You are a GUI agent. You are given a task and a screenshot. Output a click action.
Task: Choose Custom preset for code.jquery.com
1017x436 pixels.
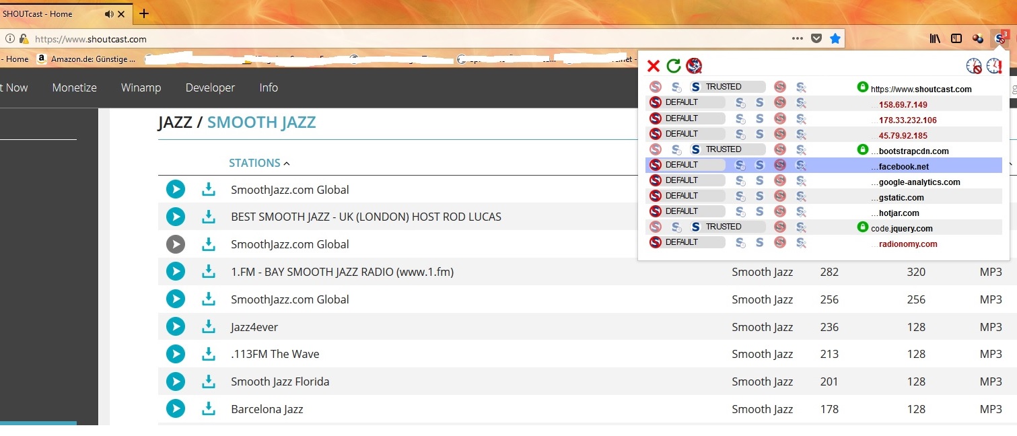pyautogui.click(x=801, y=227)
